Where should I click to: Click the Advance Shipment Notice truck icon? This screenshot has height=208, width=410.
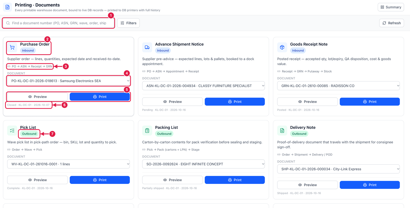pyautogui.click(x=147, y=47)
